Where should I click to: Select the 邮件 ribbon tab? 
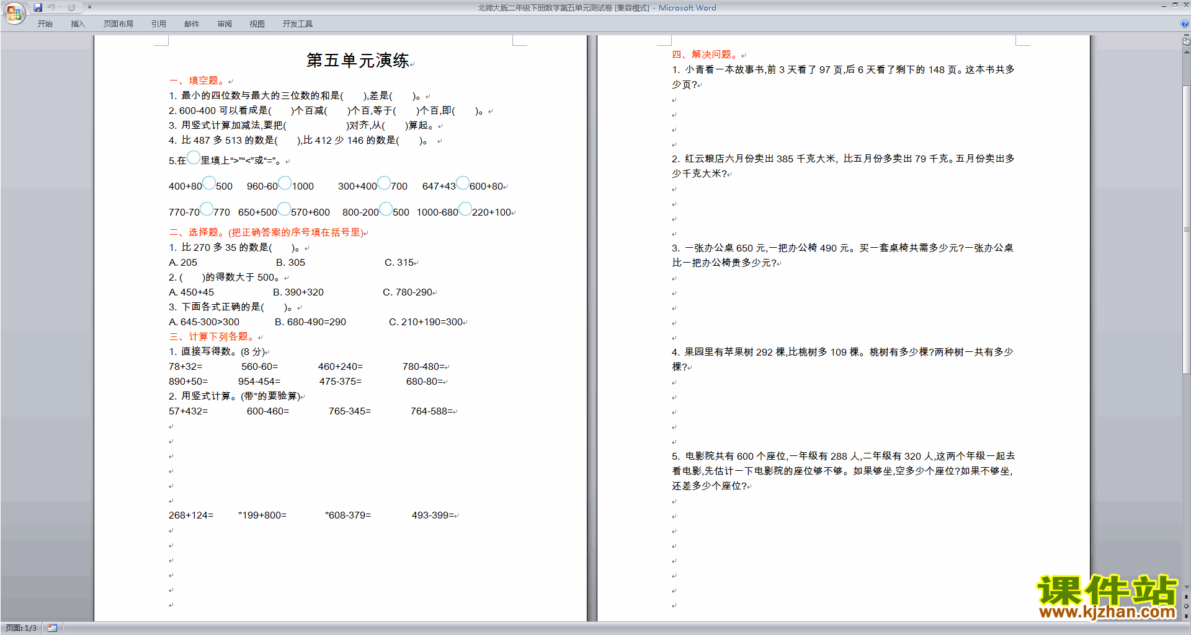pos(192,24)
